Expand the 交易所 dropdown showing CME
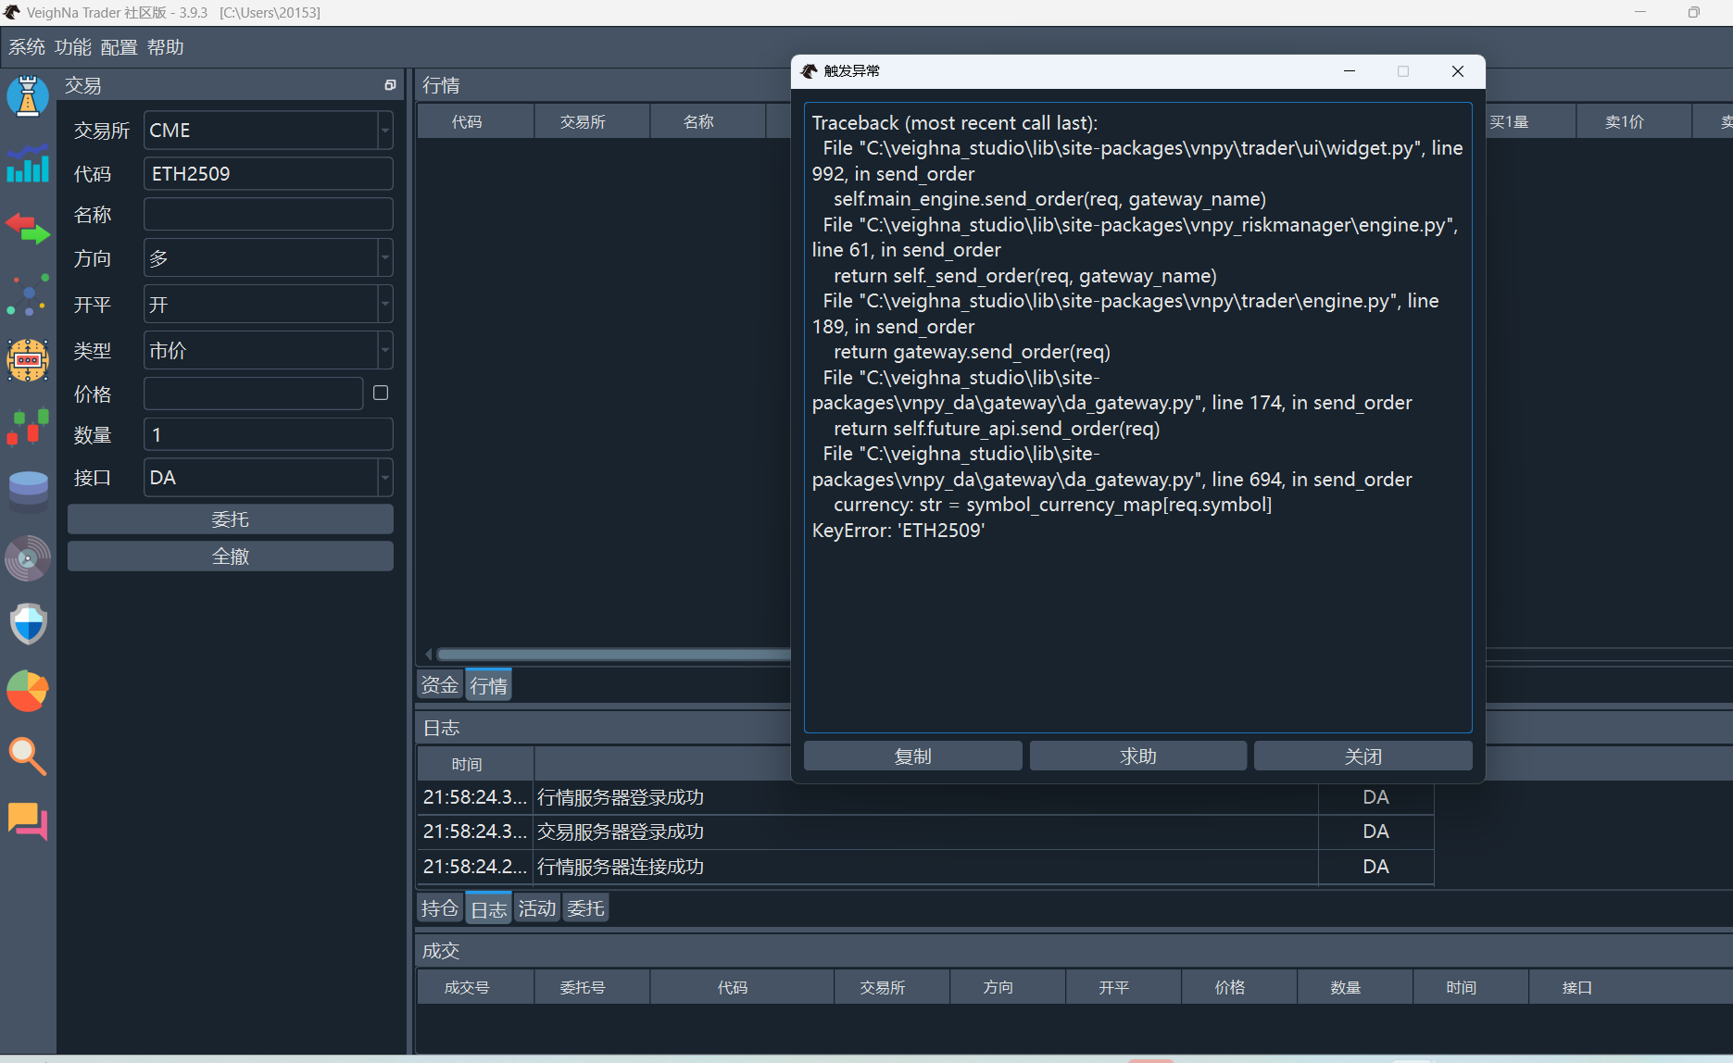The height and width of the screenshot is (1063, 1733). (384, 131)
